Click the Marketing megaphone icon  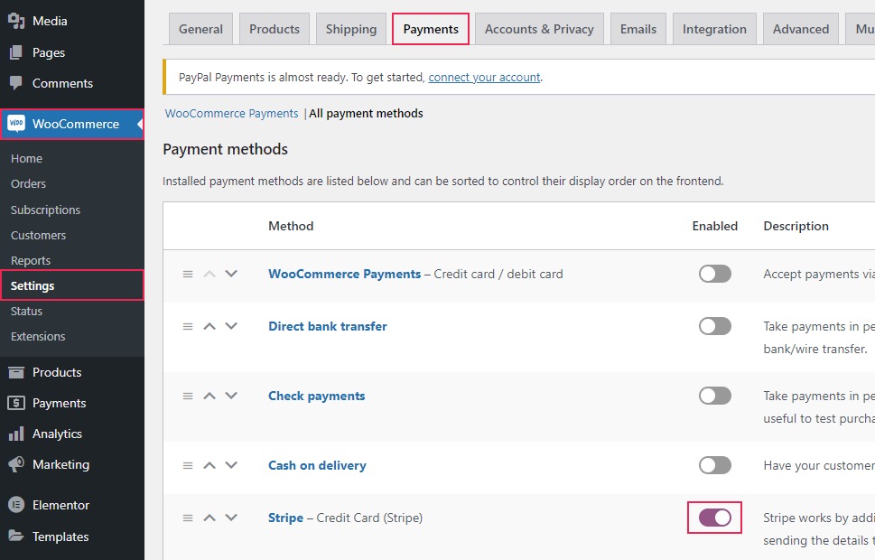pyautogui.click(x=16, y=464)
